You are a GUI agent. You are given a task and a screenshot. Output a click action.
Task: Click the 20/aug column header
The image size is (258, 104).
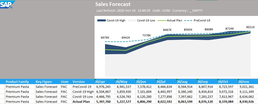tap(186, 82)
